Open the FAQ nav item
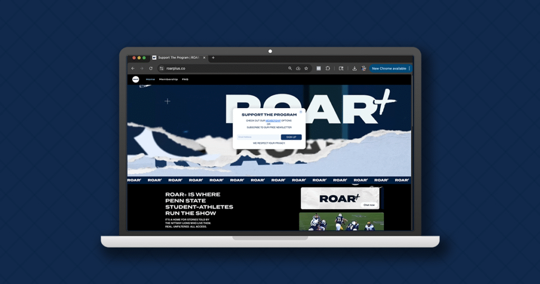540x284 pixels. [x=185, y=79]
